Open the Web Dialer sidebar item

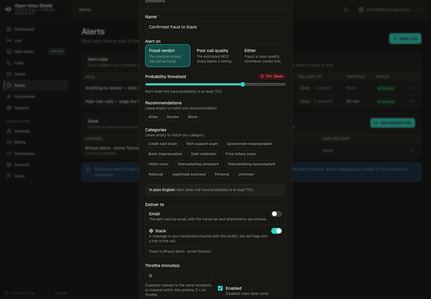pos(36,52)
